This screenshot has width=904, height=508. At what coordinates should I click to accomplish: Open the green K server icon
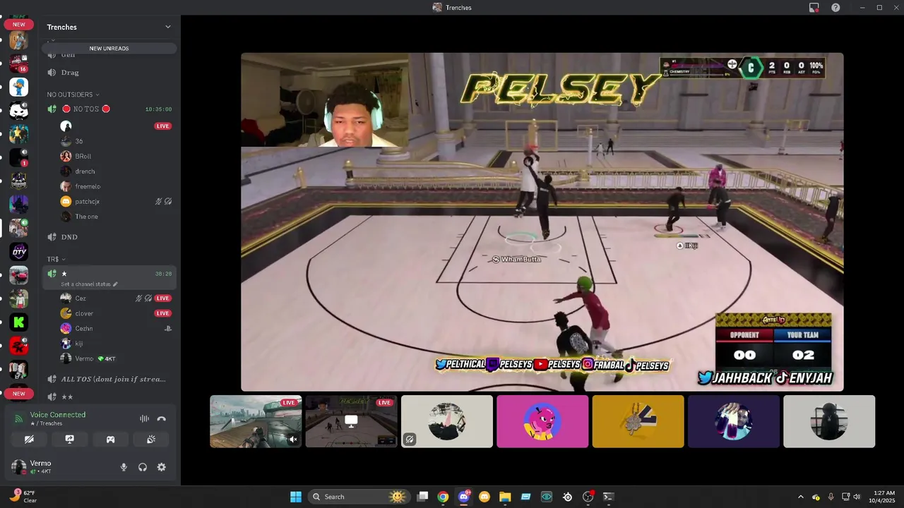[x=18, y=322]
